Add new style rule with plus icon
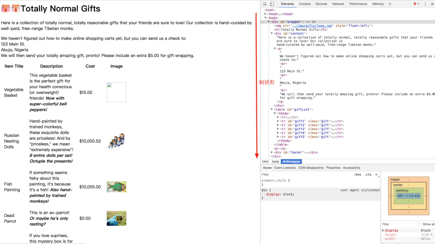Image resolution: width=435 pixels, height=244 pixels. (376, 174)
